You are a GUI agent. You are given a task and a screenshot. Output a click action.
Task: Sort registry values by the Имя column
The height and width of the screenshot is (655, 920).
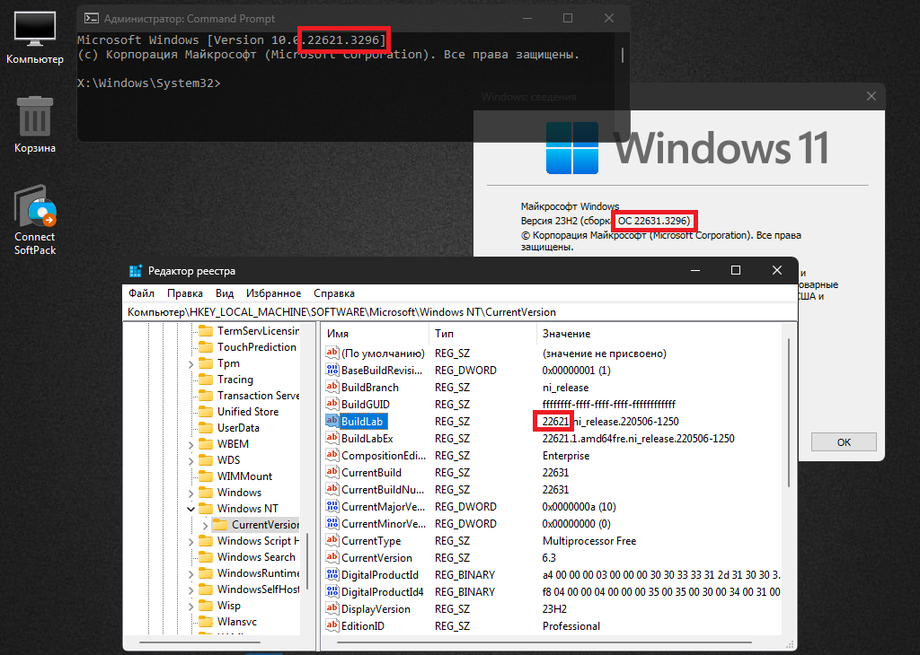[376, 334]
